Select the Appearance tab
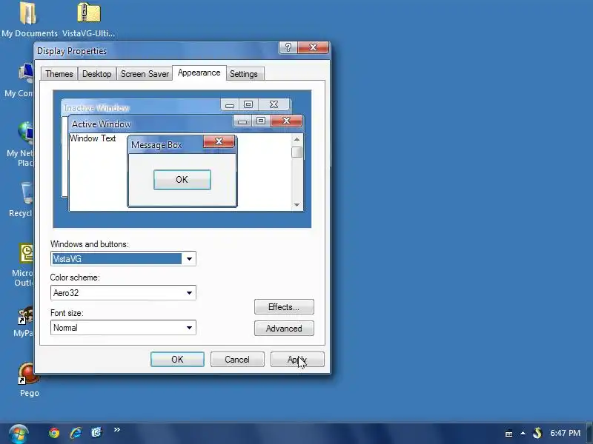 [x=199, y=73]
